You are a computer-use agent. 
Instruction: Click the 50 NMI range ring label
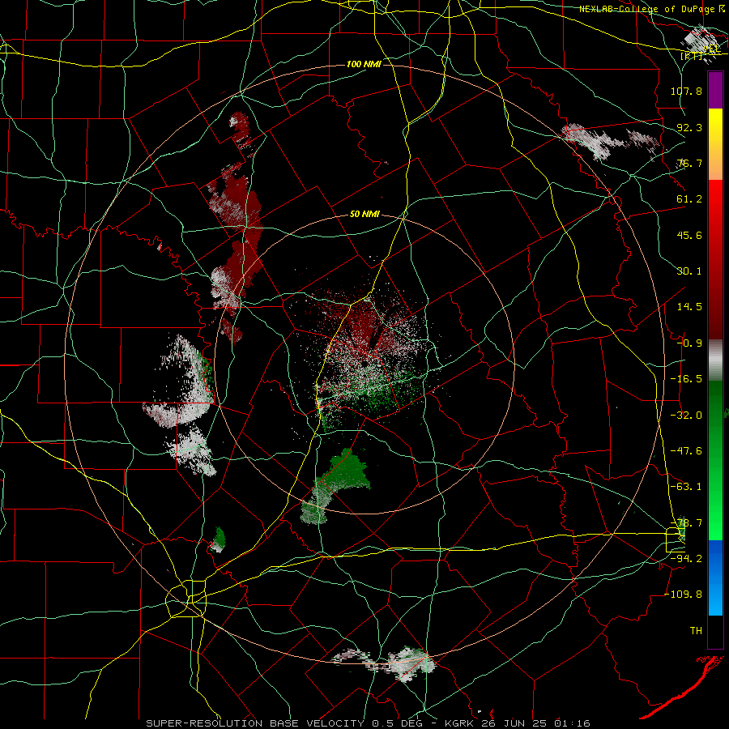click(x=364, y=215)
